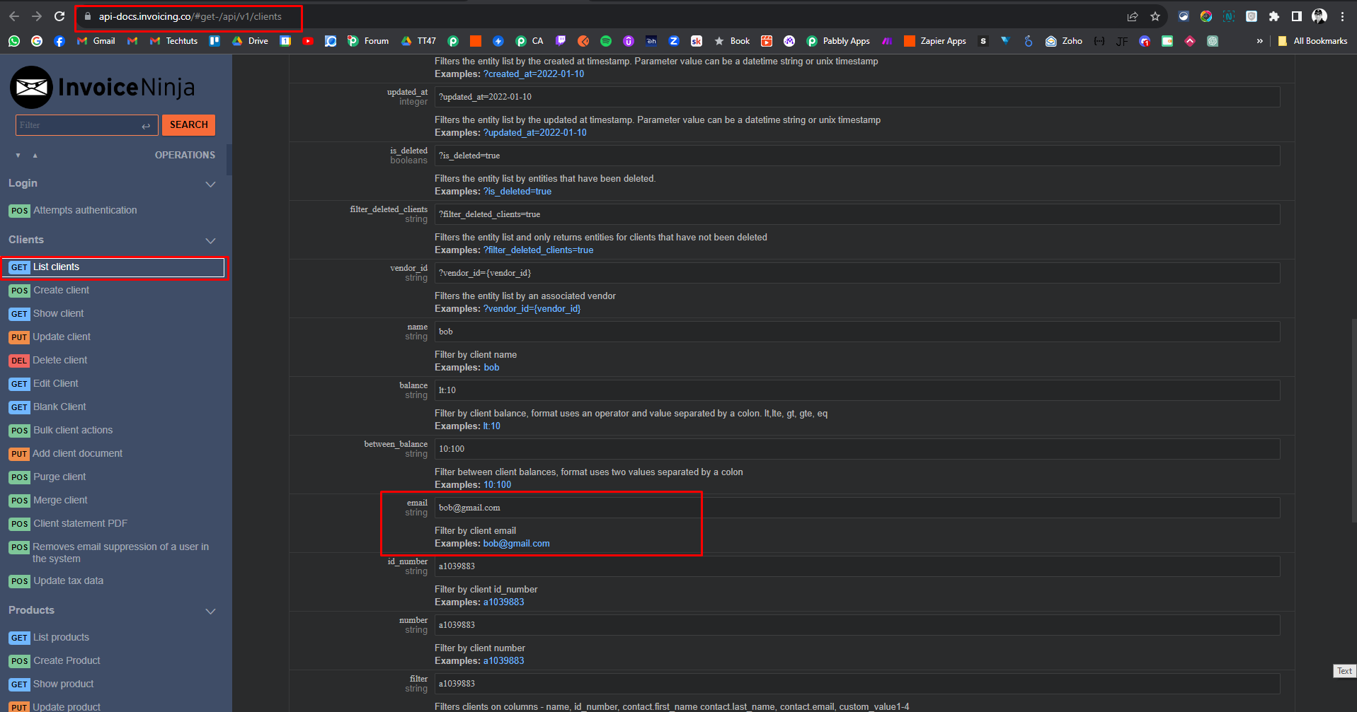Open the Extensions puzzle icon

1274,16
